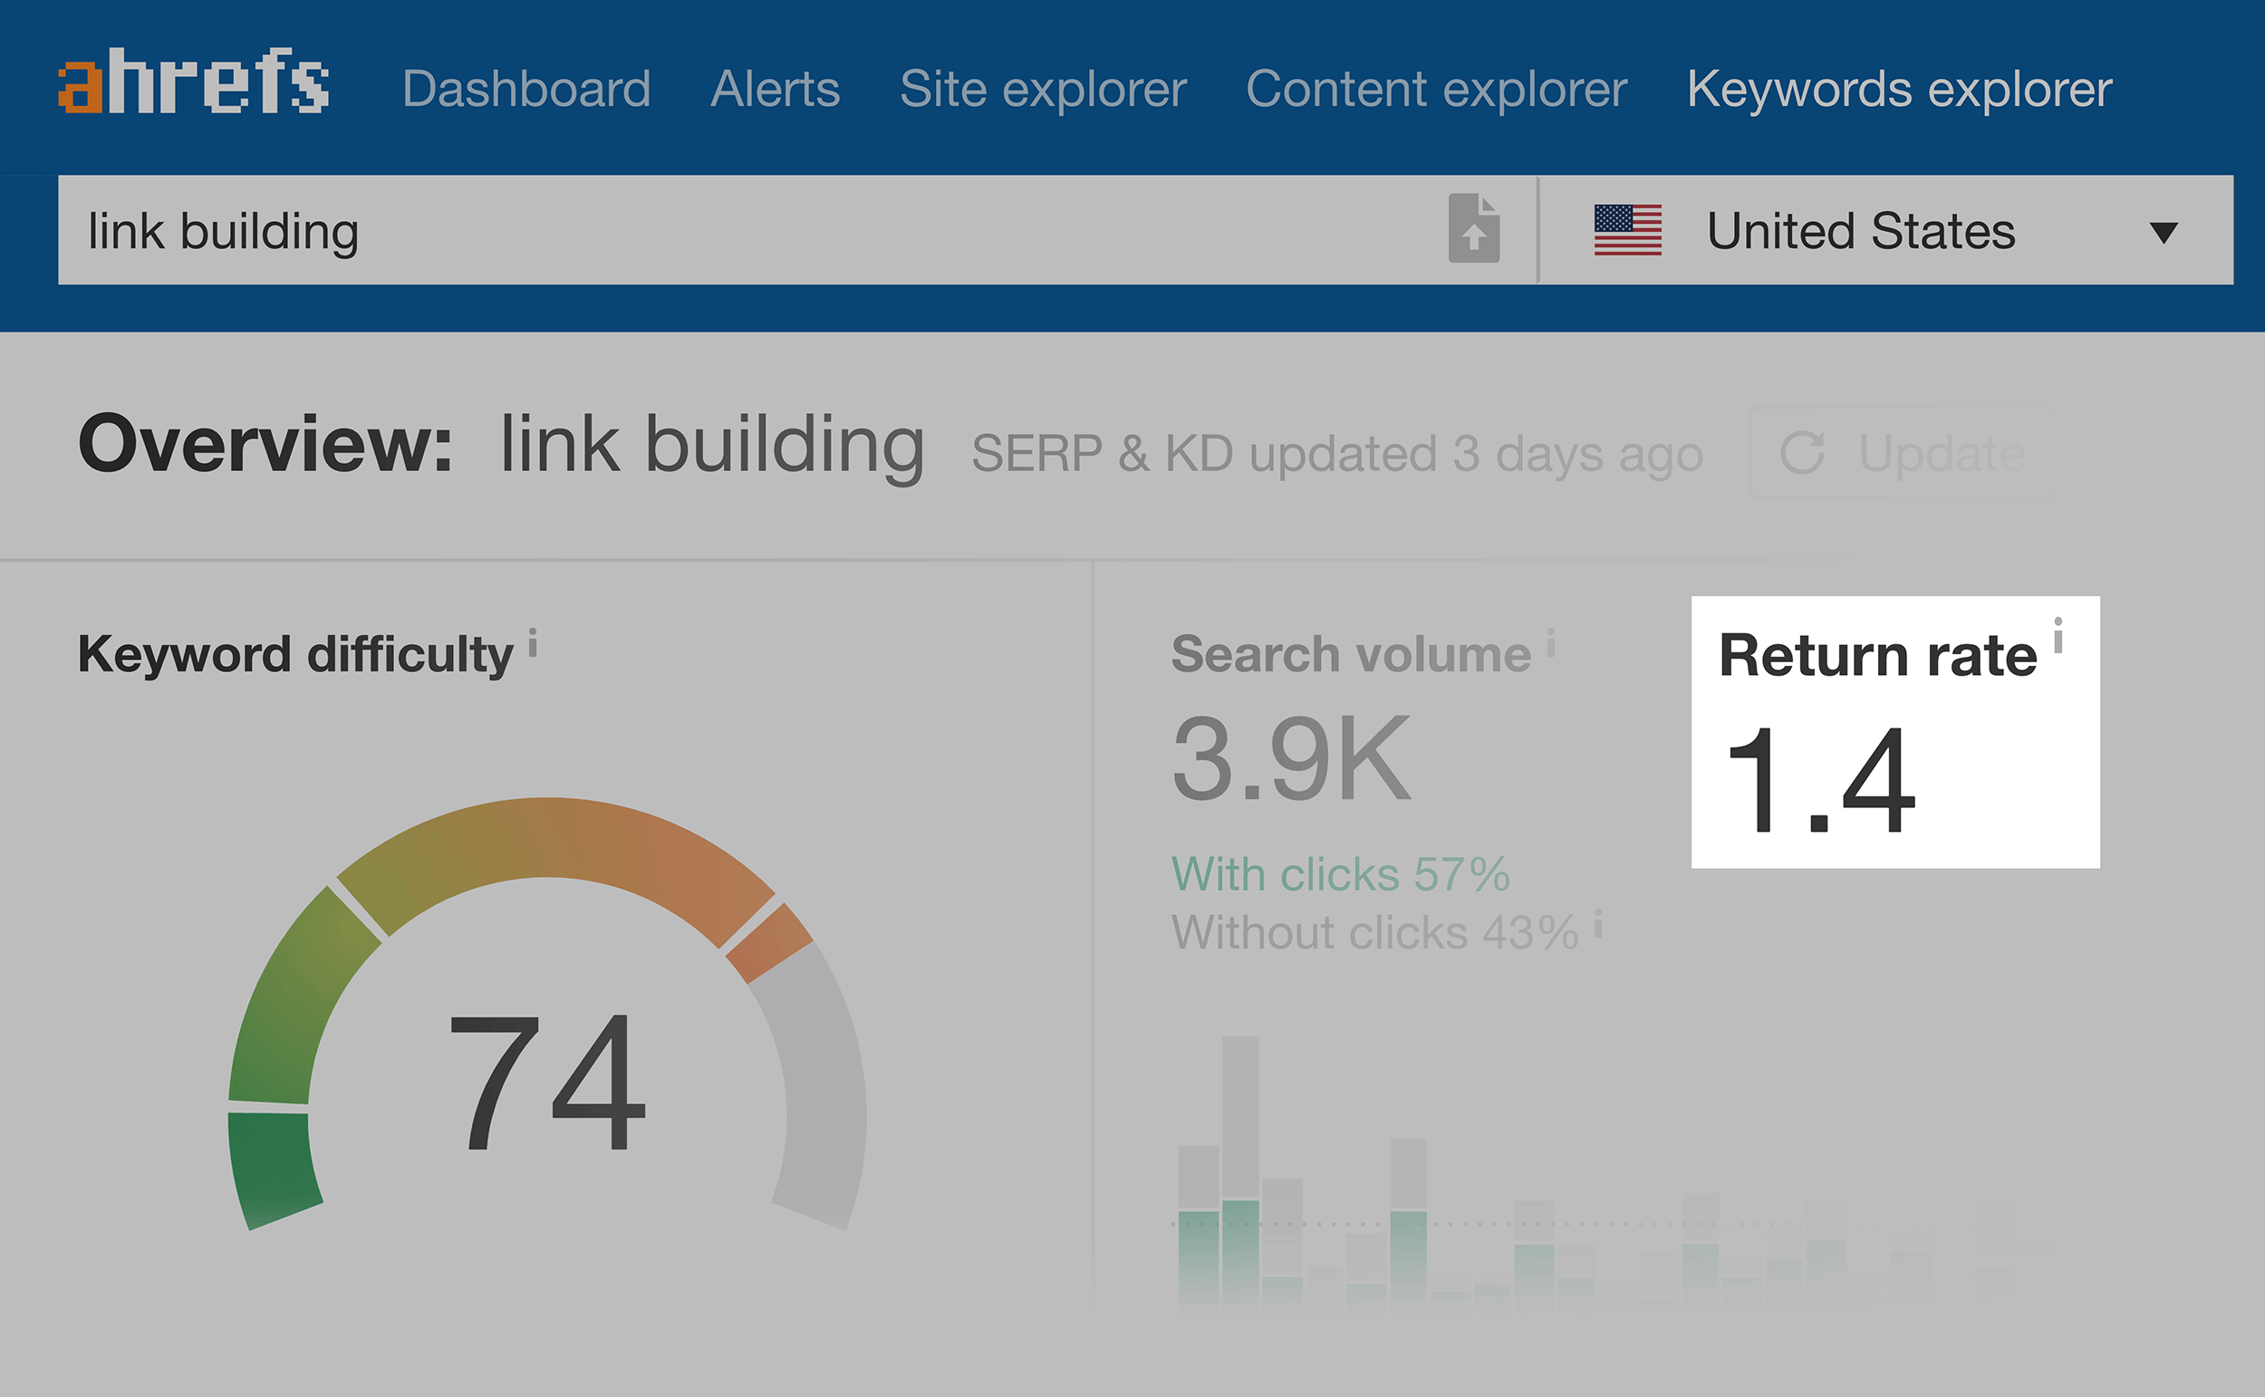Click the 3.9K search volume value

pos(1291,759)
